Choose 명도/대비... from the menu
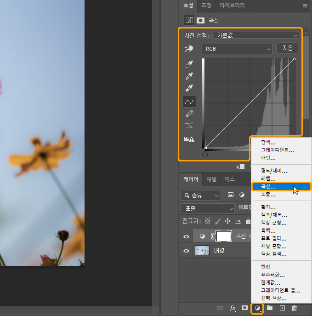Image resolution: width=312 pixels, height=316 pixels. click(x=281, y=171)
